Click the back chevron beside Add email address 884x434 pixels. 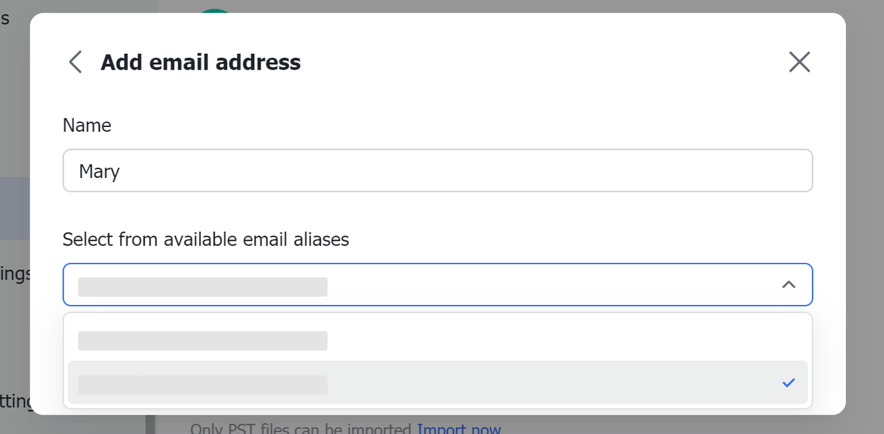tap(75, 61)
